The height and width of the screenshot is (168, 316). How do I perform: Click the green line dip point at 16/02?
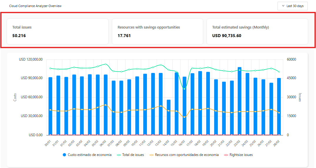(x=184, y=89)
